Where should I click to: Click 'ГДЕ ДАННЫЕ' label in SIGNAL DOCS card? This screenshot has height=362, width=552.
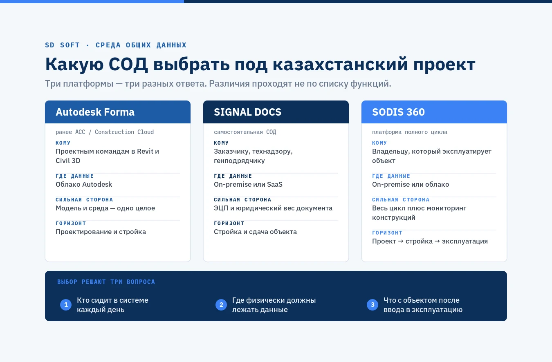tap(233, 176)
